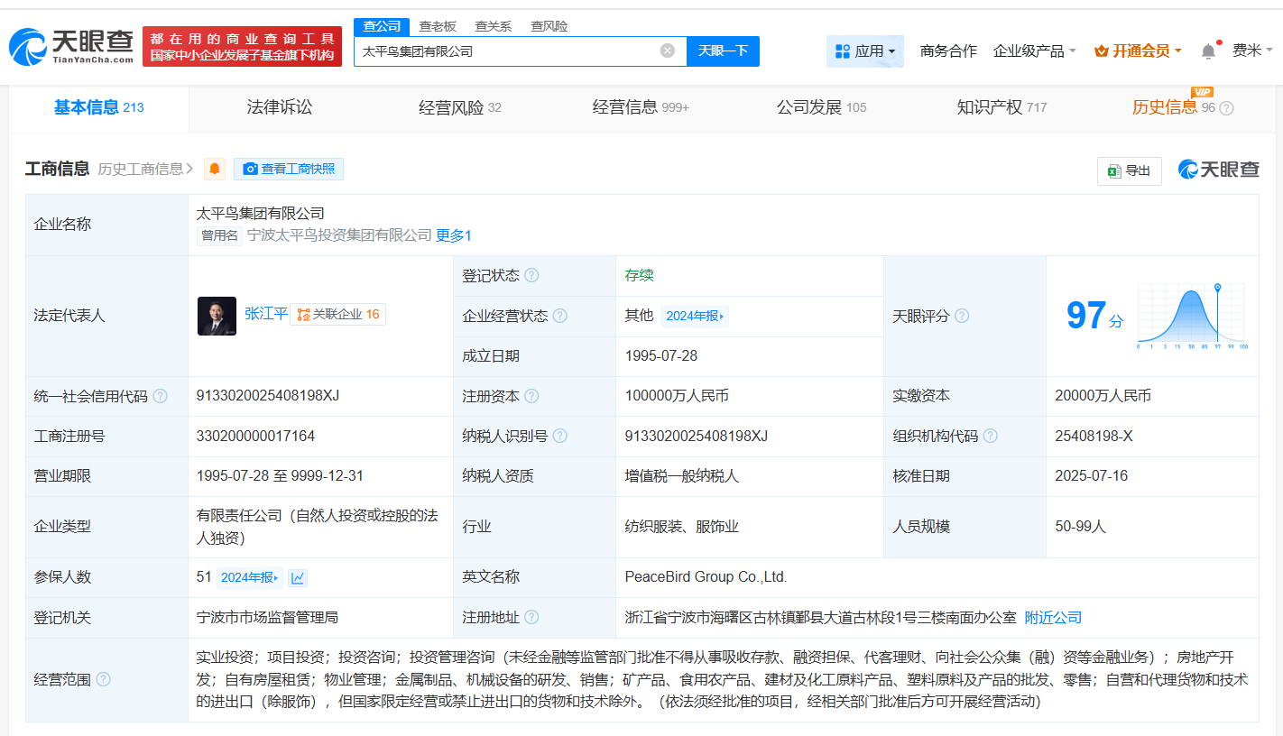Click the question icon next to 经营范围

point(104,679)
